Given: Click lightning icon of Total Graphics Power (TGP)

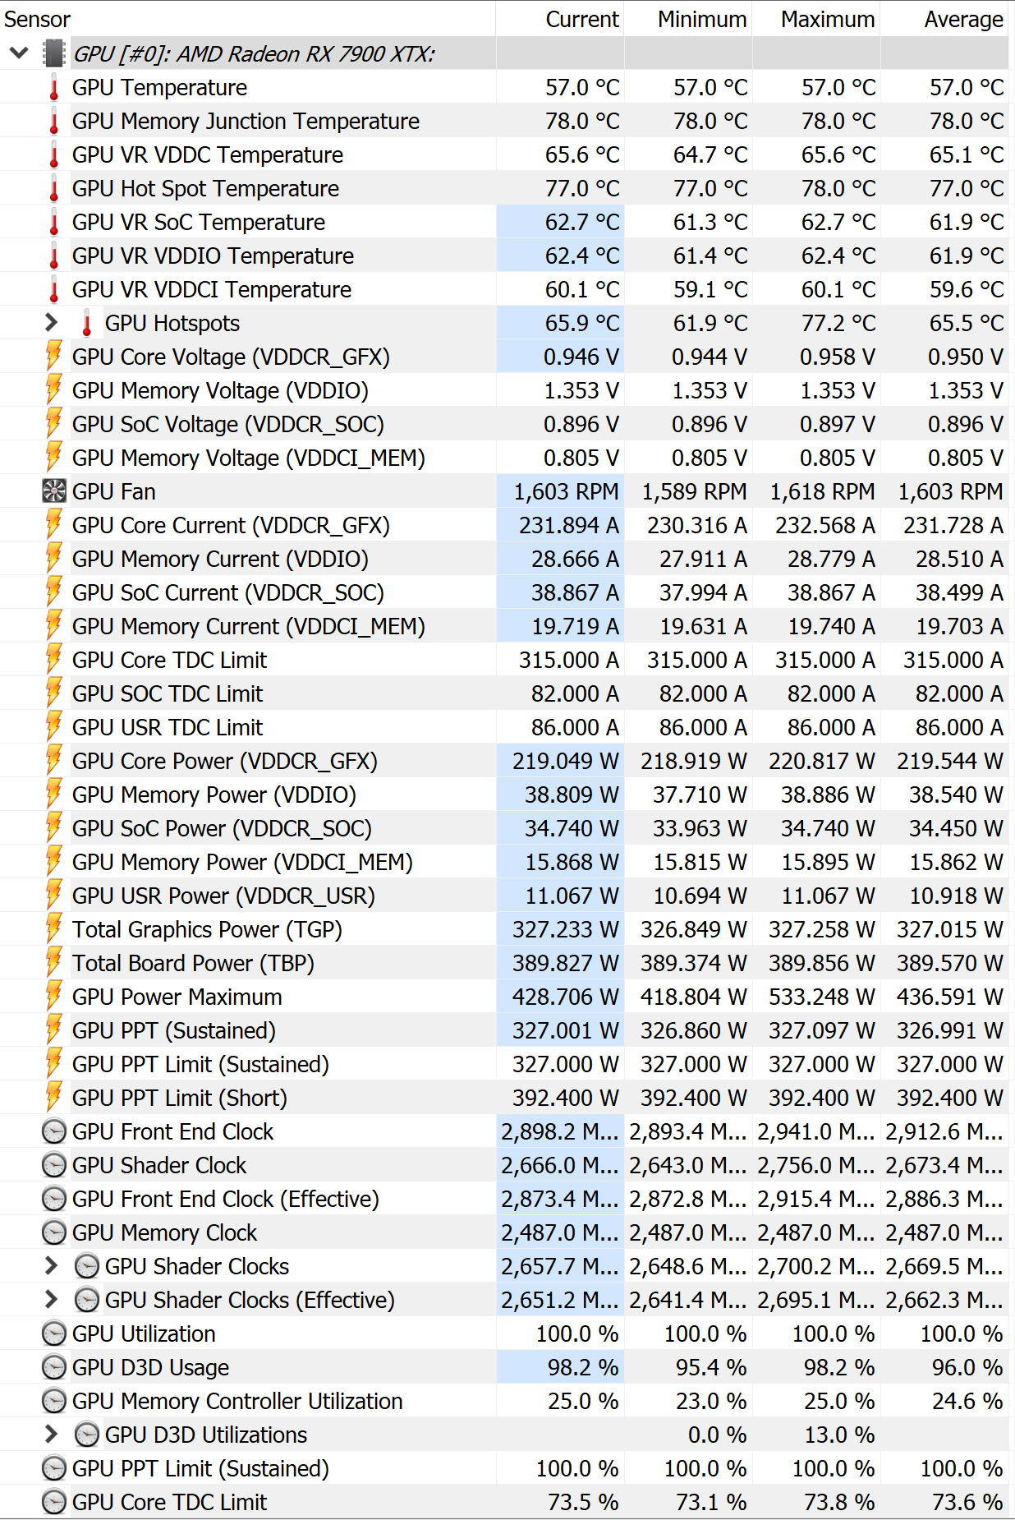Looking at the screenshot, I should 54,929.
